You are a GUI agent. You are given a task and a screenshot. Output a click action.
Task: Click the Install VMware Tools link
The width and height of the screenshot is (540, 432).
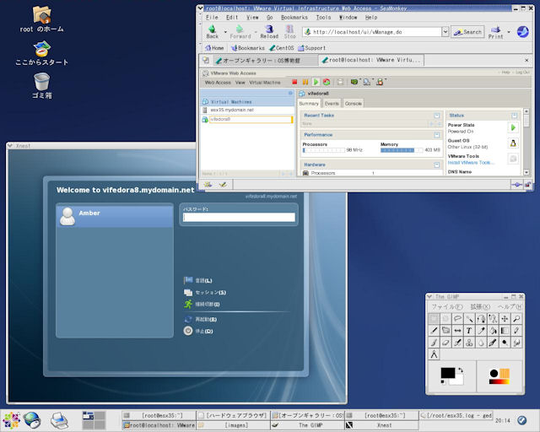tap(471, 162)
